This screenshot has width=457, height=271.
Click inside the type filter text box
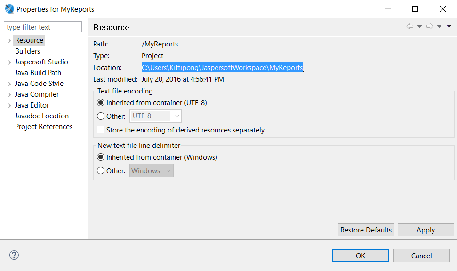point(42,27)
